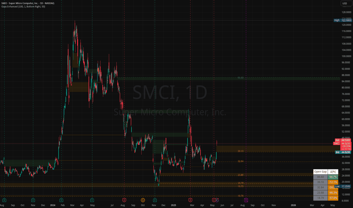This screenshot has width=353, height=208.
Task: Select the -12.1% cell in the table
Action: pyautogui.click(x=333, y=182)
